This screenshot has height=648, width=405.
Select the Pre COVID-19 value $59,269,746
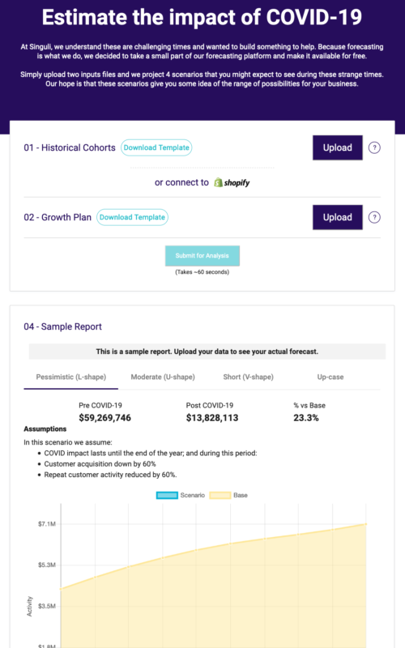click(105, 418)
